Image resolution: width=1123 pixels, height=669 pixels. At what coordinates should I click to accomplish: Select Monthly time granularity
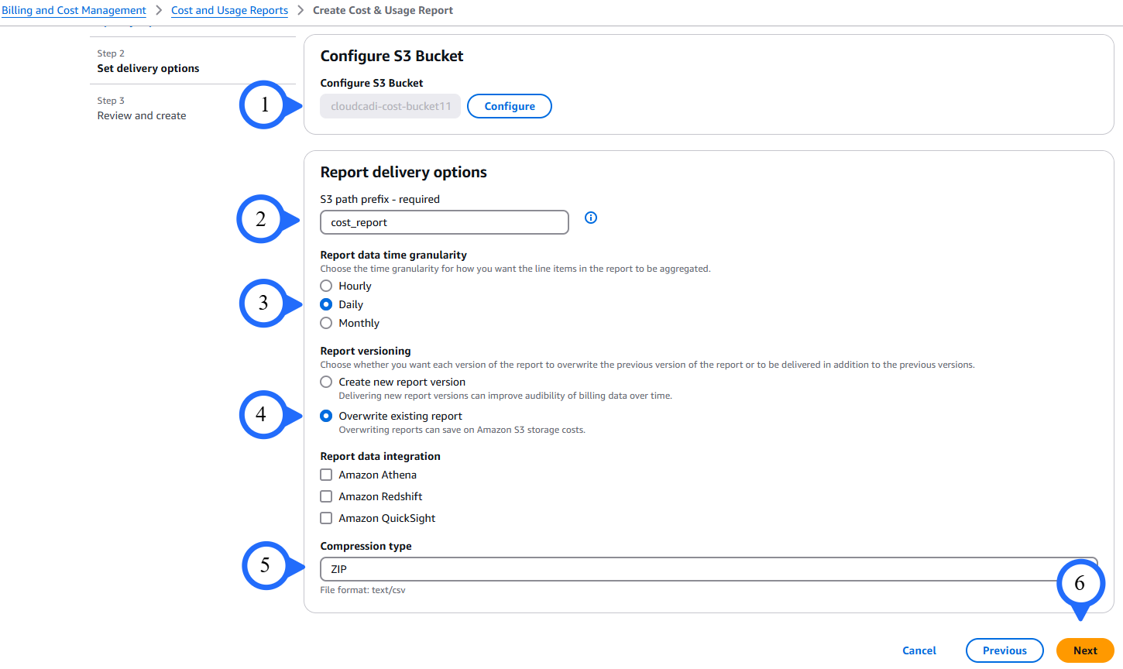[326, 323]
